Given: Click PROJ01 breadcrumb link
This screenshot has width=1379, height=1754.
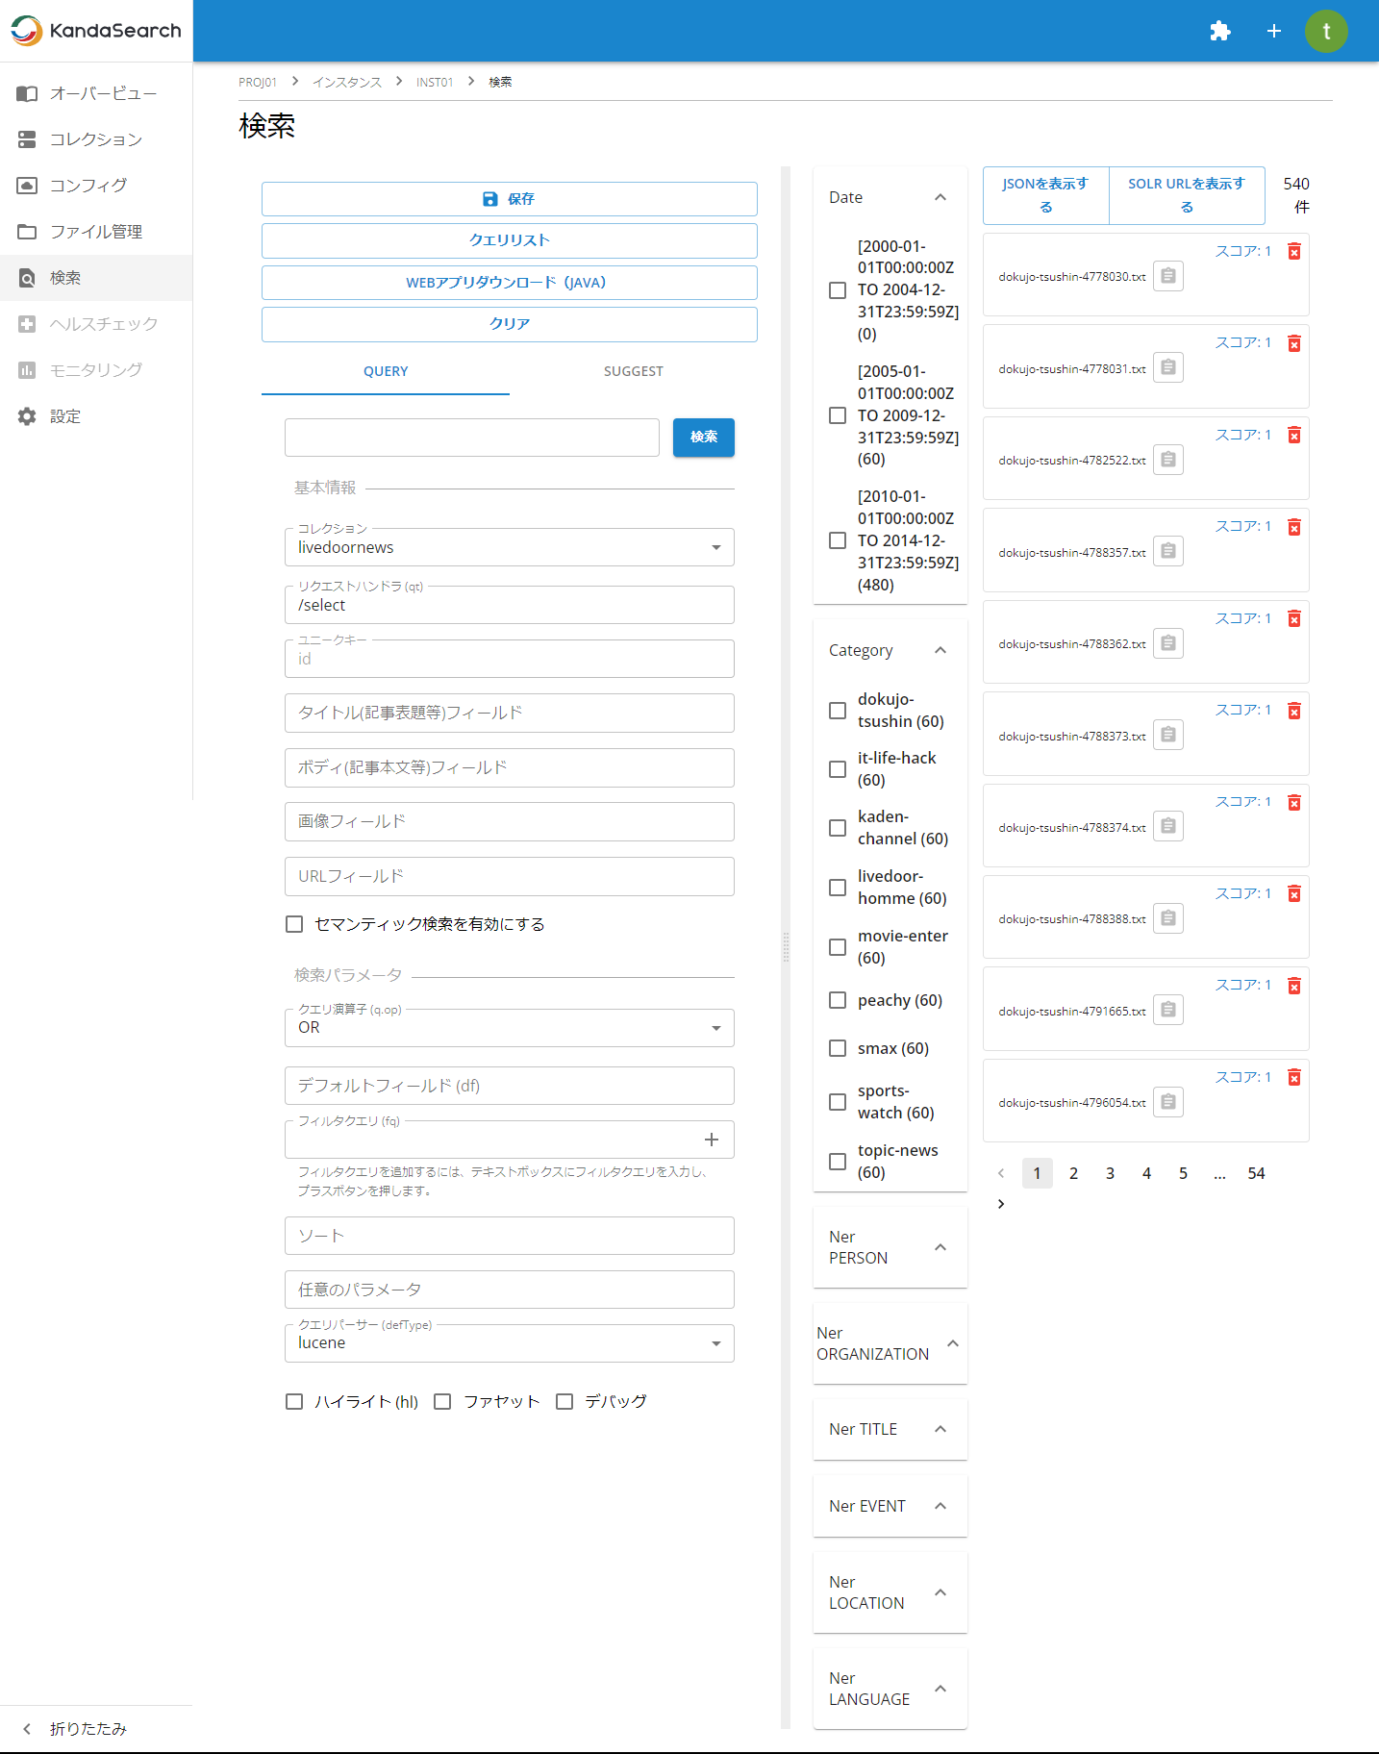Looking at the screenshot, I should 258,83.
